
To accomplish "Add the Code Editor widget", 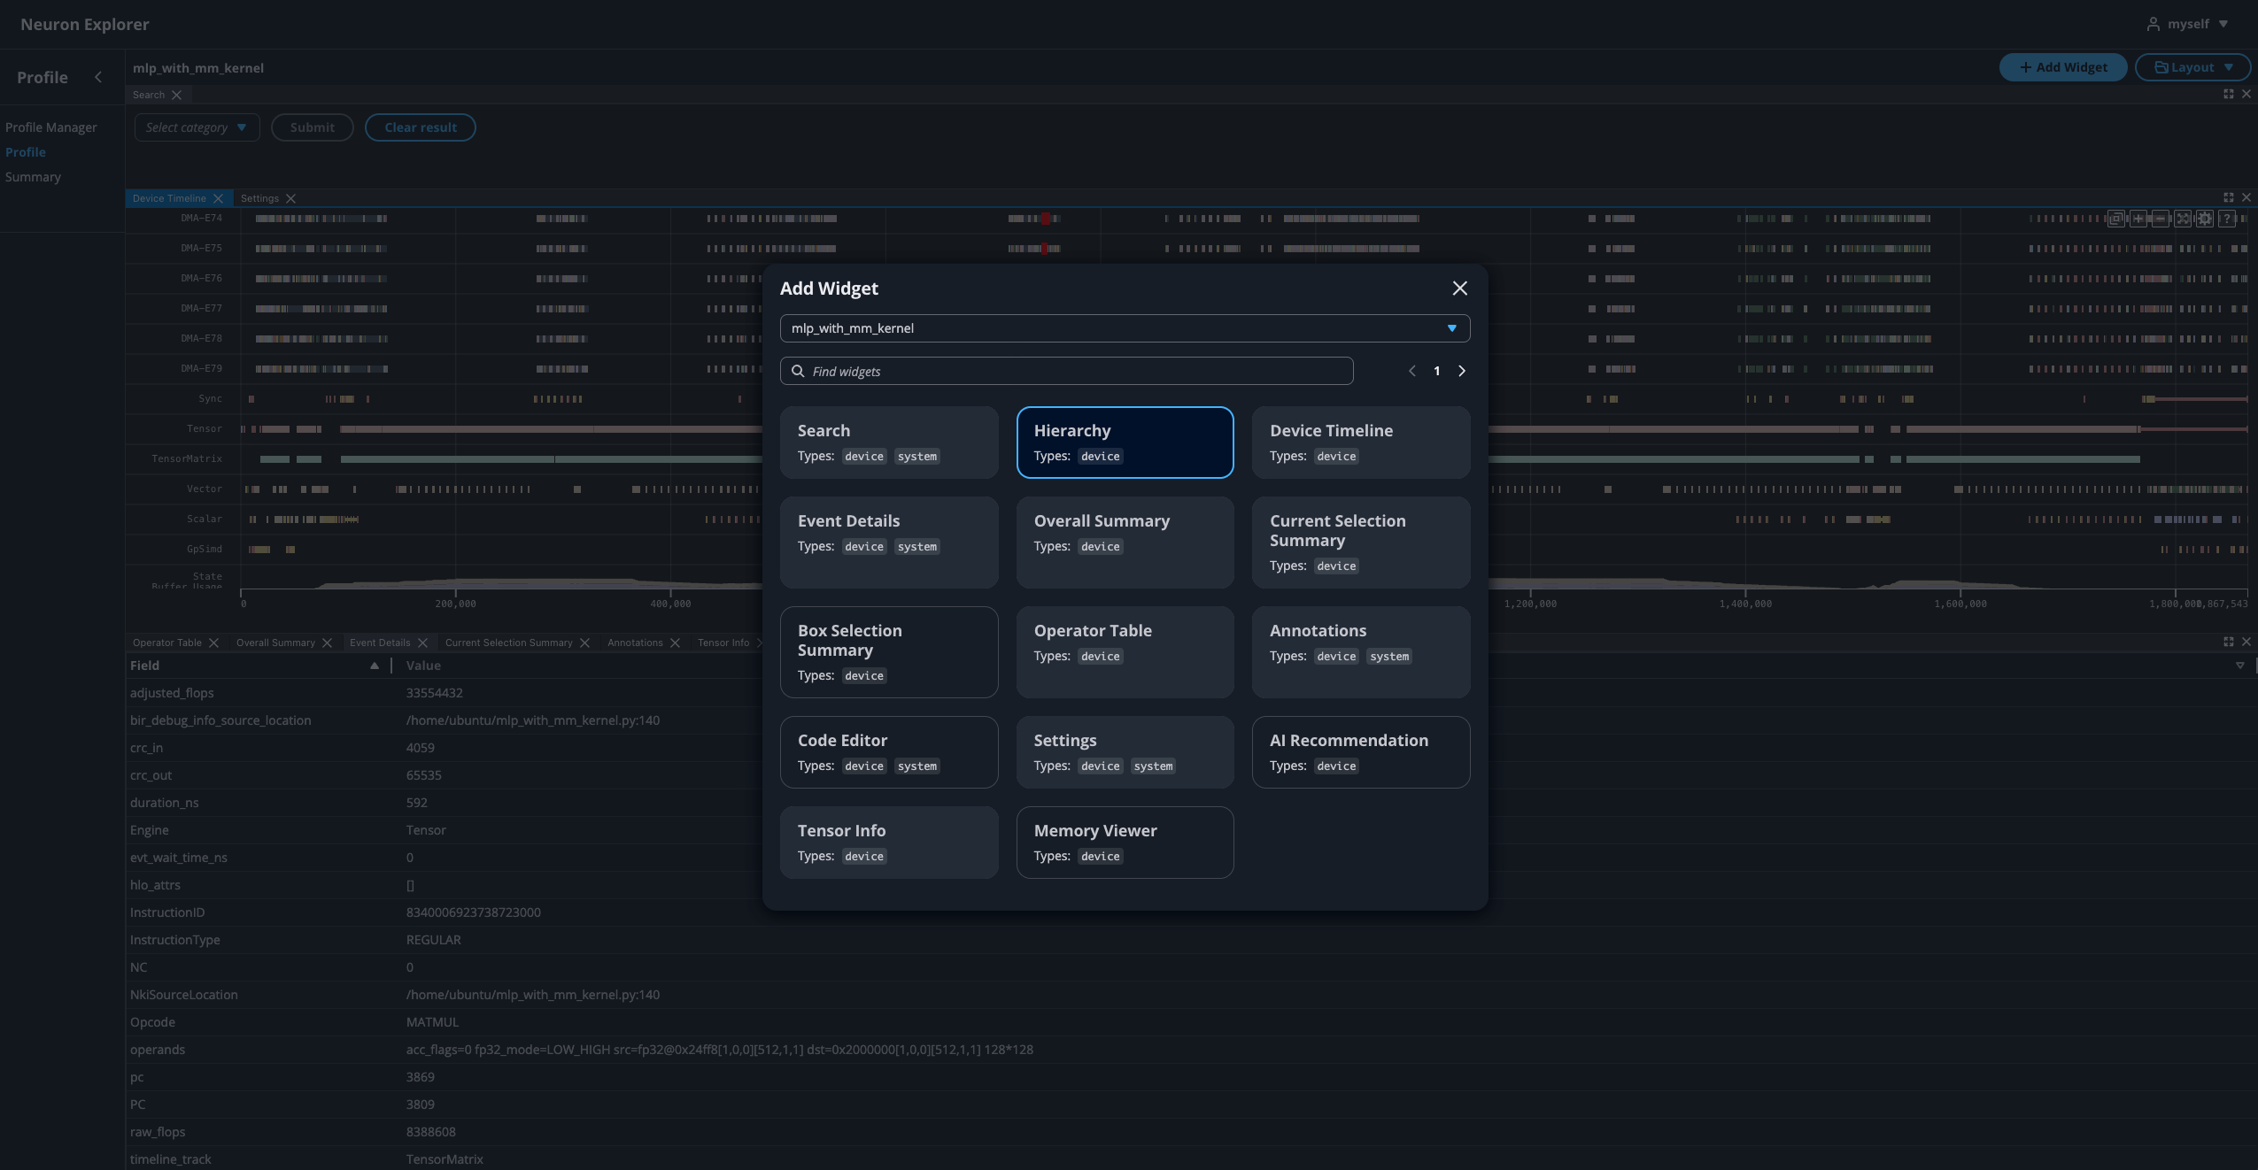I will (888, 752).
